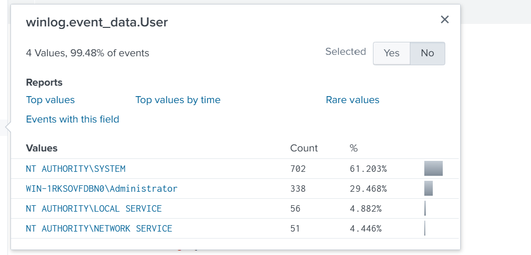This screenshot has height=255, width=531.
Task: Click the 4.882% percentage value
Action: click(365, 209)
